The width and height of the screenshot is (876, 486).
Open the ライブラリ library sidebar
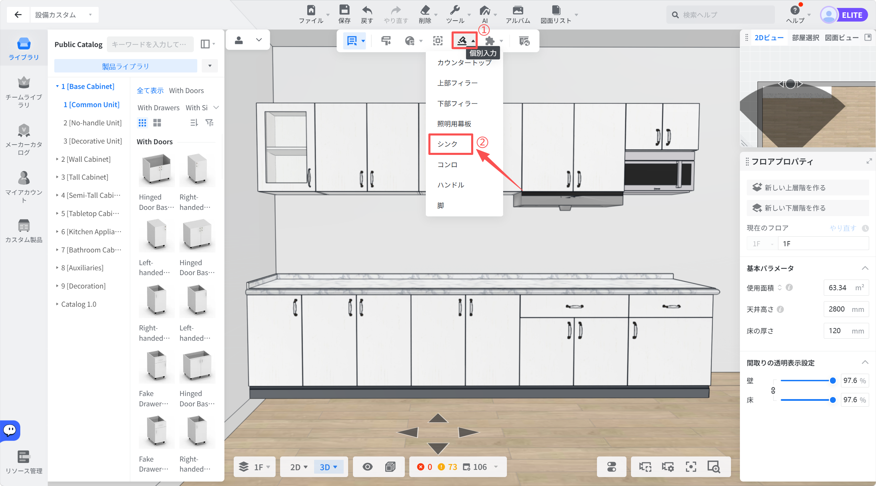pyautogui.click(x=24, y=48)
